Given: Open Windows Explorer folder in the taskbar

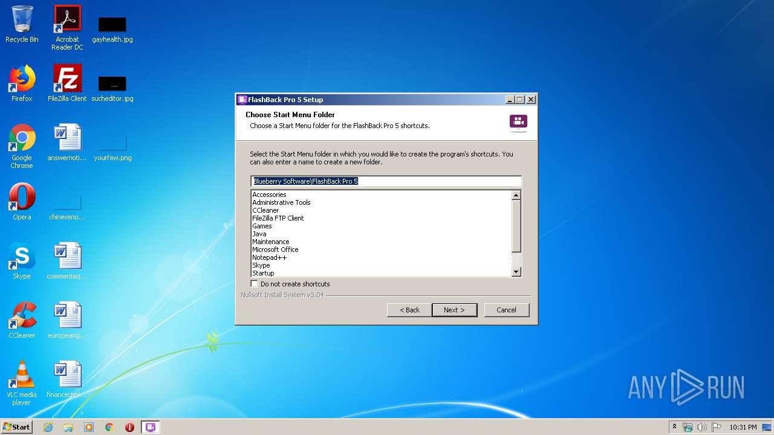Looking at the screenshot, I should (68, 427).
